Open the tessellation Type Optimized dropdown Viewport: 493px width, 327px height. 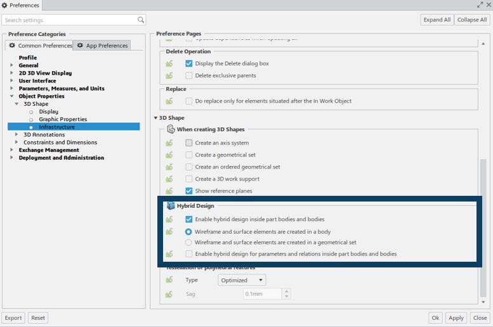242,280
